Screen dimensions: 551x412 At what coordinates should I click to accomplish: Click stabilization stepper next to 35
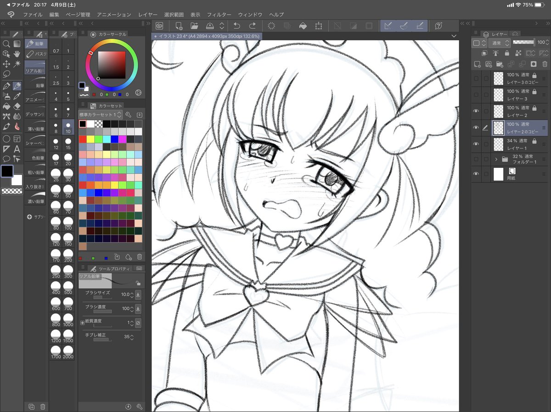(x=132, y=337)
